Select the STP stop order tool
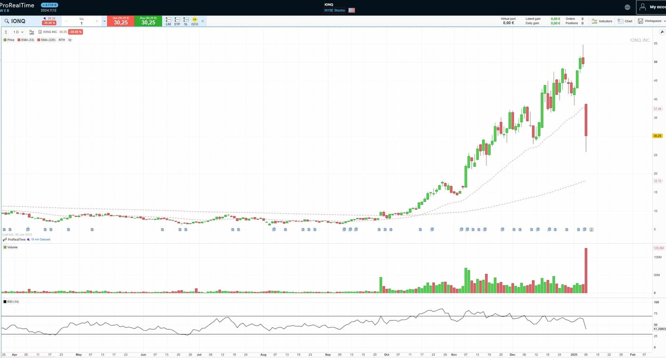666x358 pixels. click(177, 20)
